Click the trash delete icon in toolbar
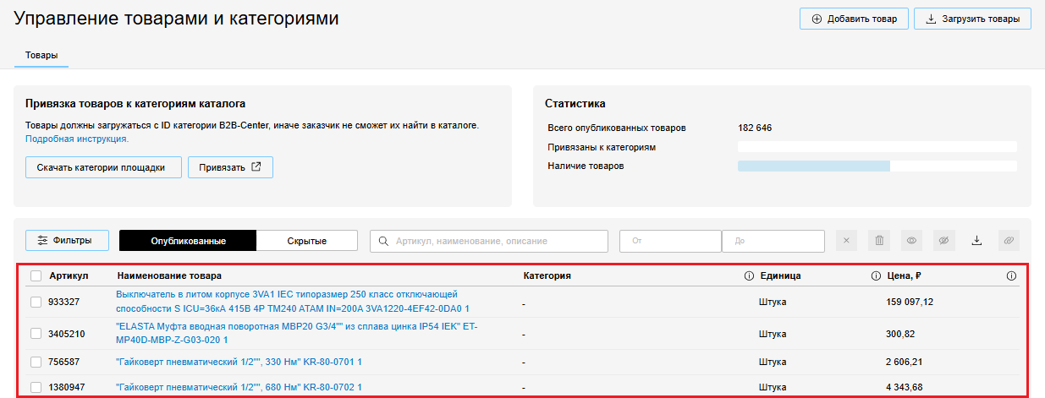The width and height of the screenshot is (1045, 398). point(879,241)
